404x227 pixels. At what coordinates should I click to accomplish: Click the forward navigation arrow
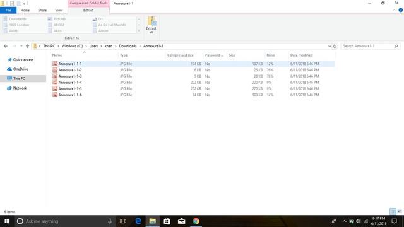point(14,46)
